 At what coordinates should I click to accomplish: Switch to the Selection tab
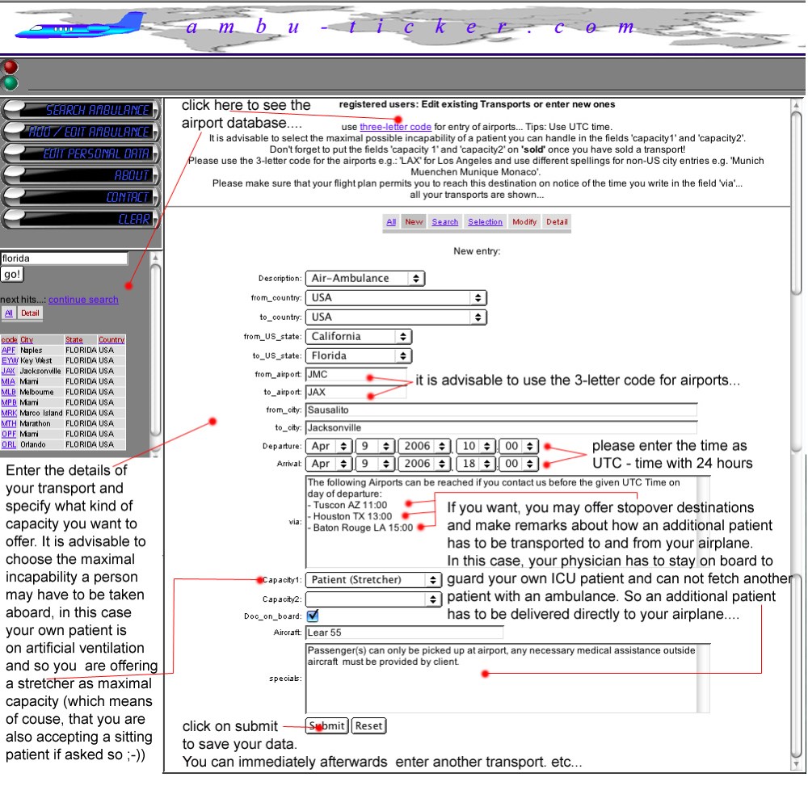[x=485, y=221]
